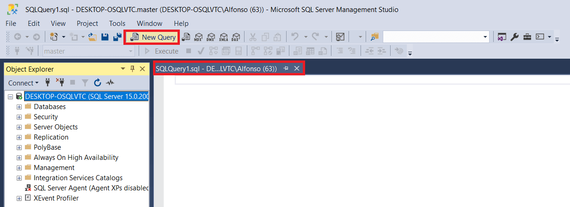Click the New Project icon
570x207 pixels.
click(54, 37)
